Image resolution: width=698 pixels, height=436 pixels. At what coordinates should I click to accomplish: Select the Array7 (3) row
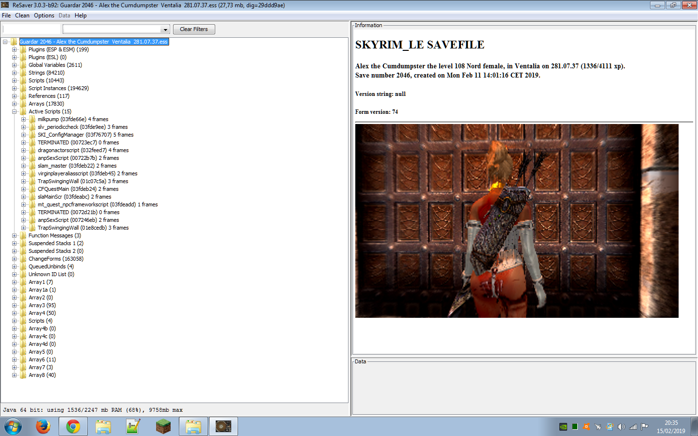[41, 367]
